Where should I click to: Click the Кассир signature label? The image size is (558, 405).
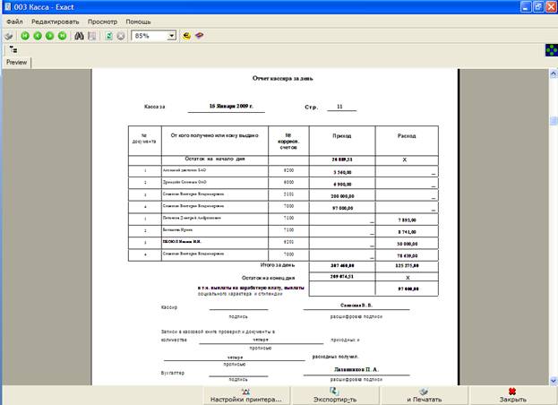pyautogui.click(x=169, y=307)
